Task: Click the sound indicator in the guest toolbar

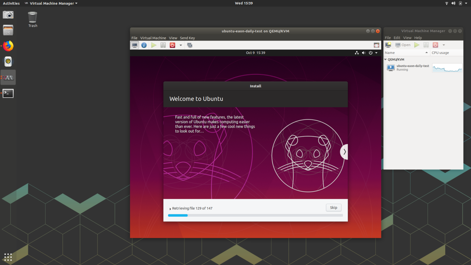Action: [x=363, y=52]
